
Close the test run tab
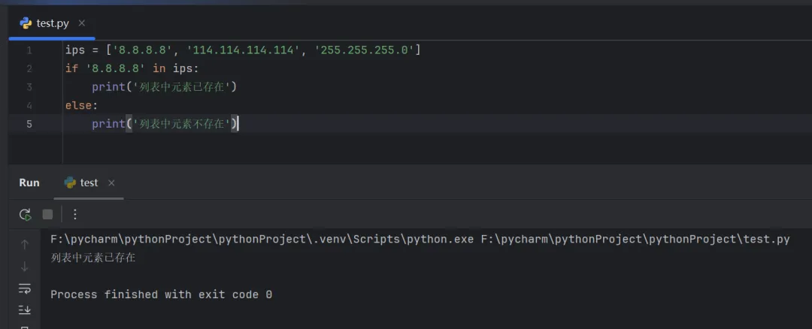pos(111,183)
